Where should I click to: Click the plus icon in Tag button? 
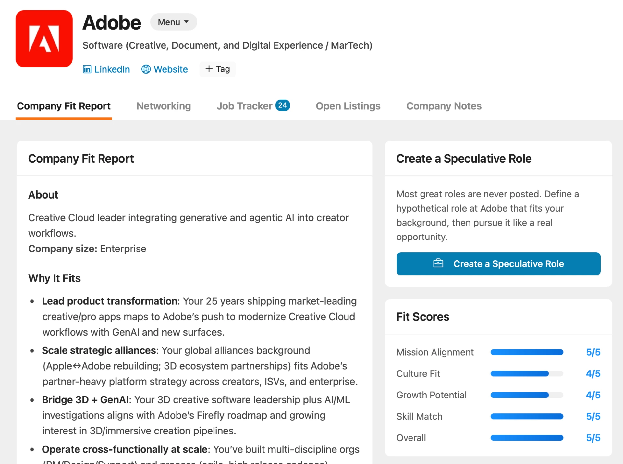click(x=209, y=69)
